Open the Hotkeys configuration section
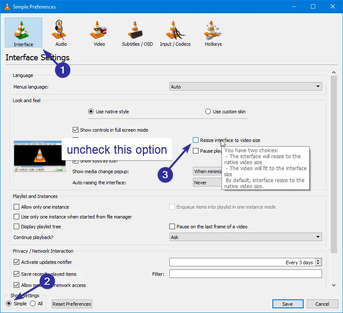 coord(213,32)
